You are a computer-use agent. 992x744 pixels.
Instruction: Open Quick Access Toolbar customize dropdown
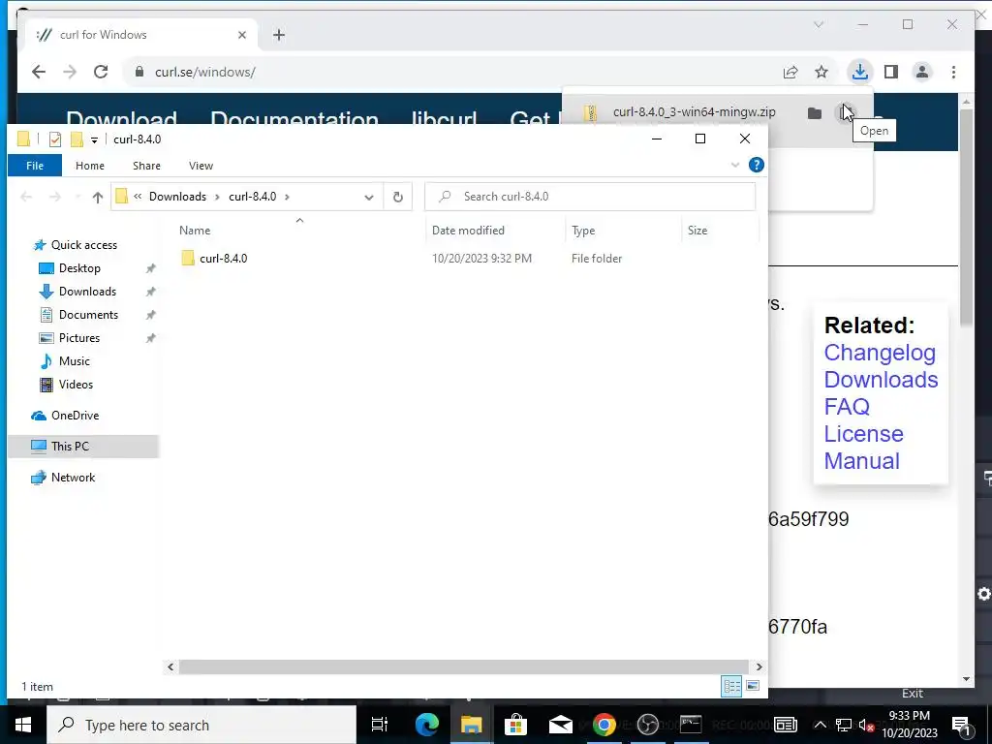click(x=94, y=139)
